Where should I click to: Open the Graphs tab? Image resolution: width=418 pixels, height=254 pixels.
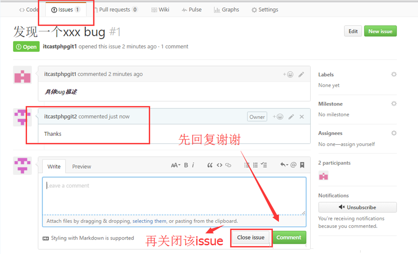226,10
